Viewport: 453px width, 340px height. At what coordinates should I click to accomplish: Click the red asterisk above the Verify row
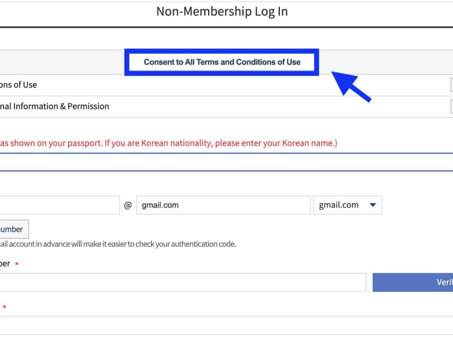point(17,264)
